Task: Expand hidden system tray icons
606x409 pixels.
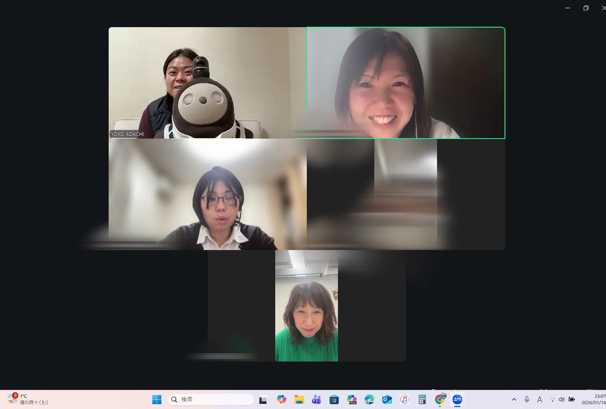Action: [x=514, y=399]
